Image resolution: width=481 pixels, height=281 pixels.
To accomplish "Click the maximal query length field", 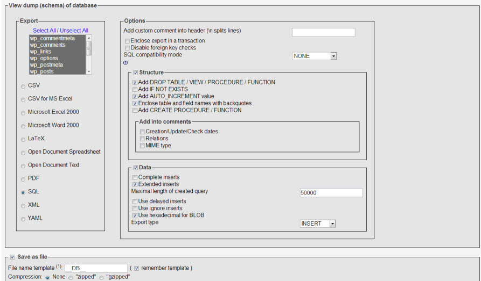I will point(331,193).
